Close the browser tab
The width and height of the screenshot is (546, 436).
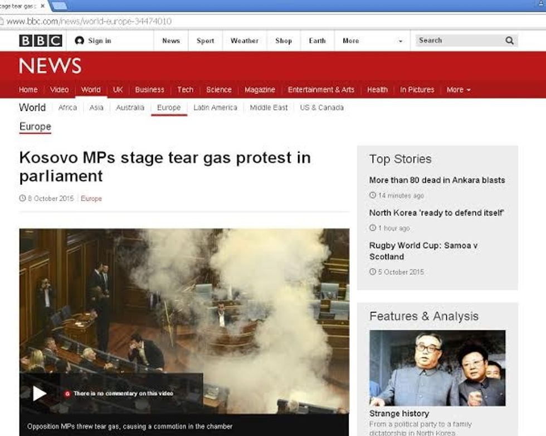pyautogui.click(x=42, y=6)
